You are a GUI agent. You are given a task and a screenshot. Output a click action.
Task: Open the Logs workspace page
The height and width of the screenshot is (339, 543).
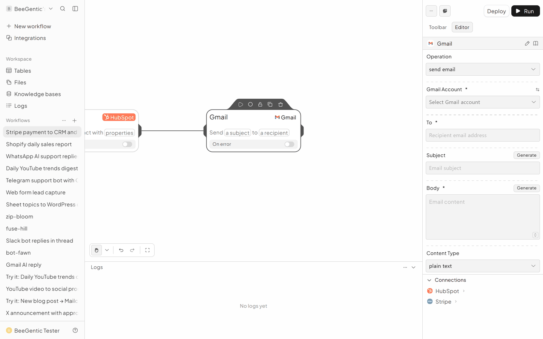point(42,106)
